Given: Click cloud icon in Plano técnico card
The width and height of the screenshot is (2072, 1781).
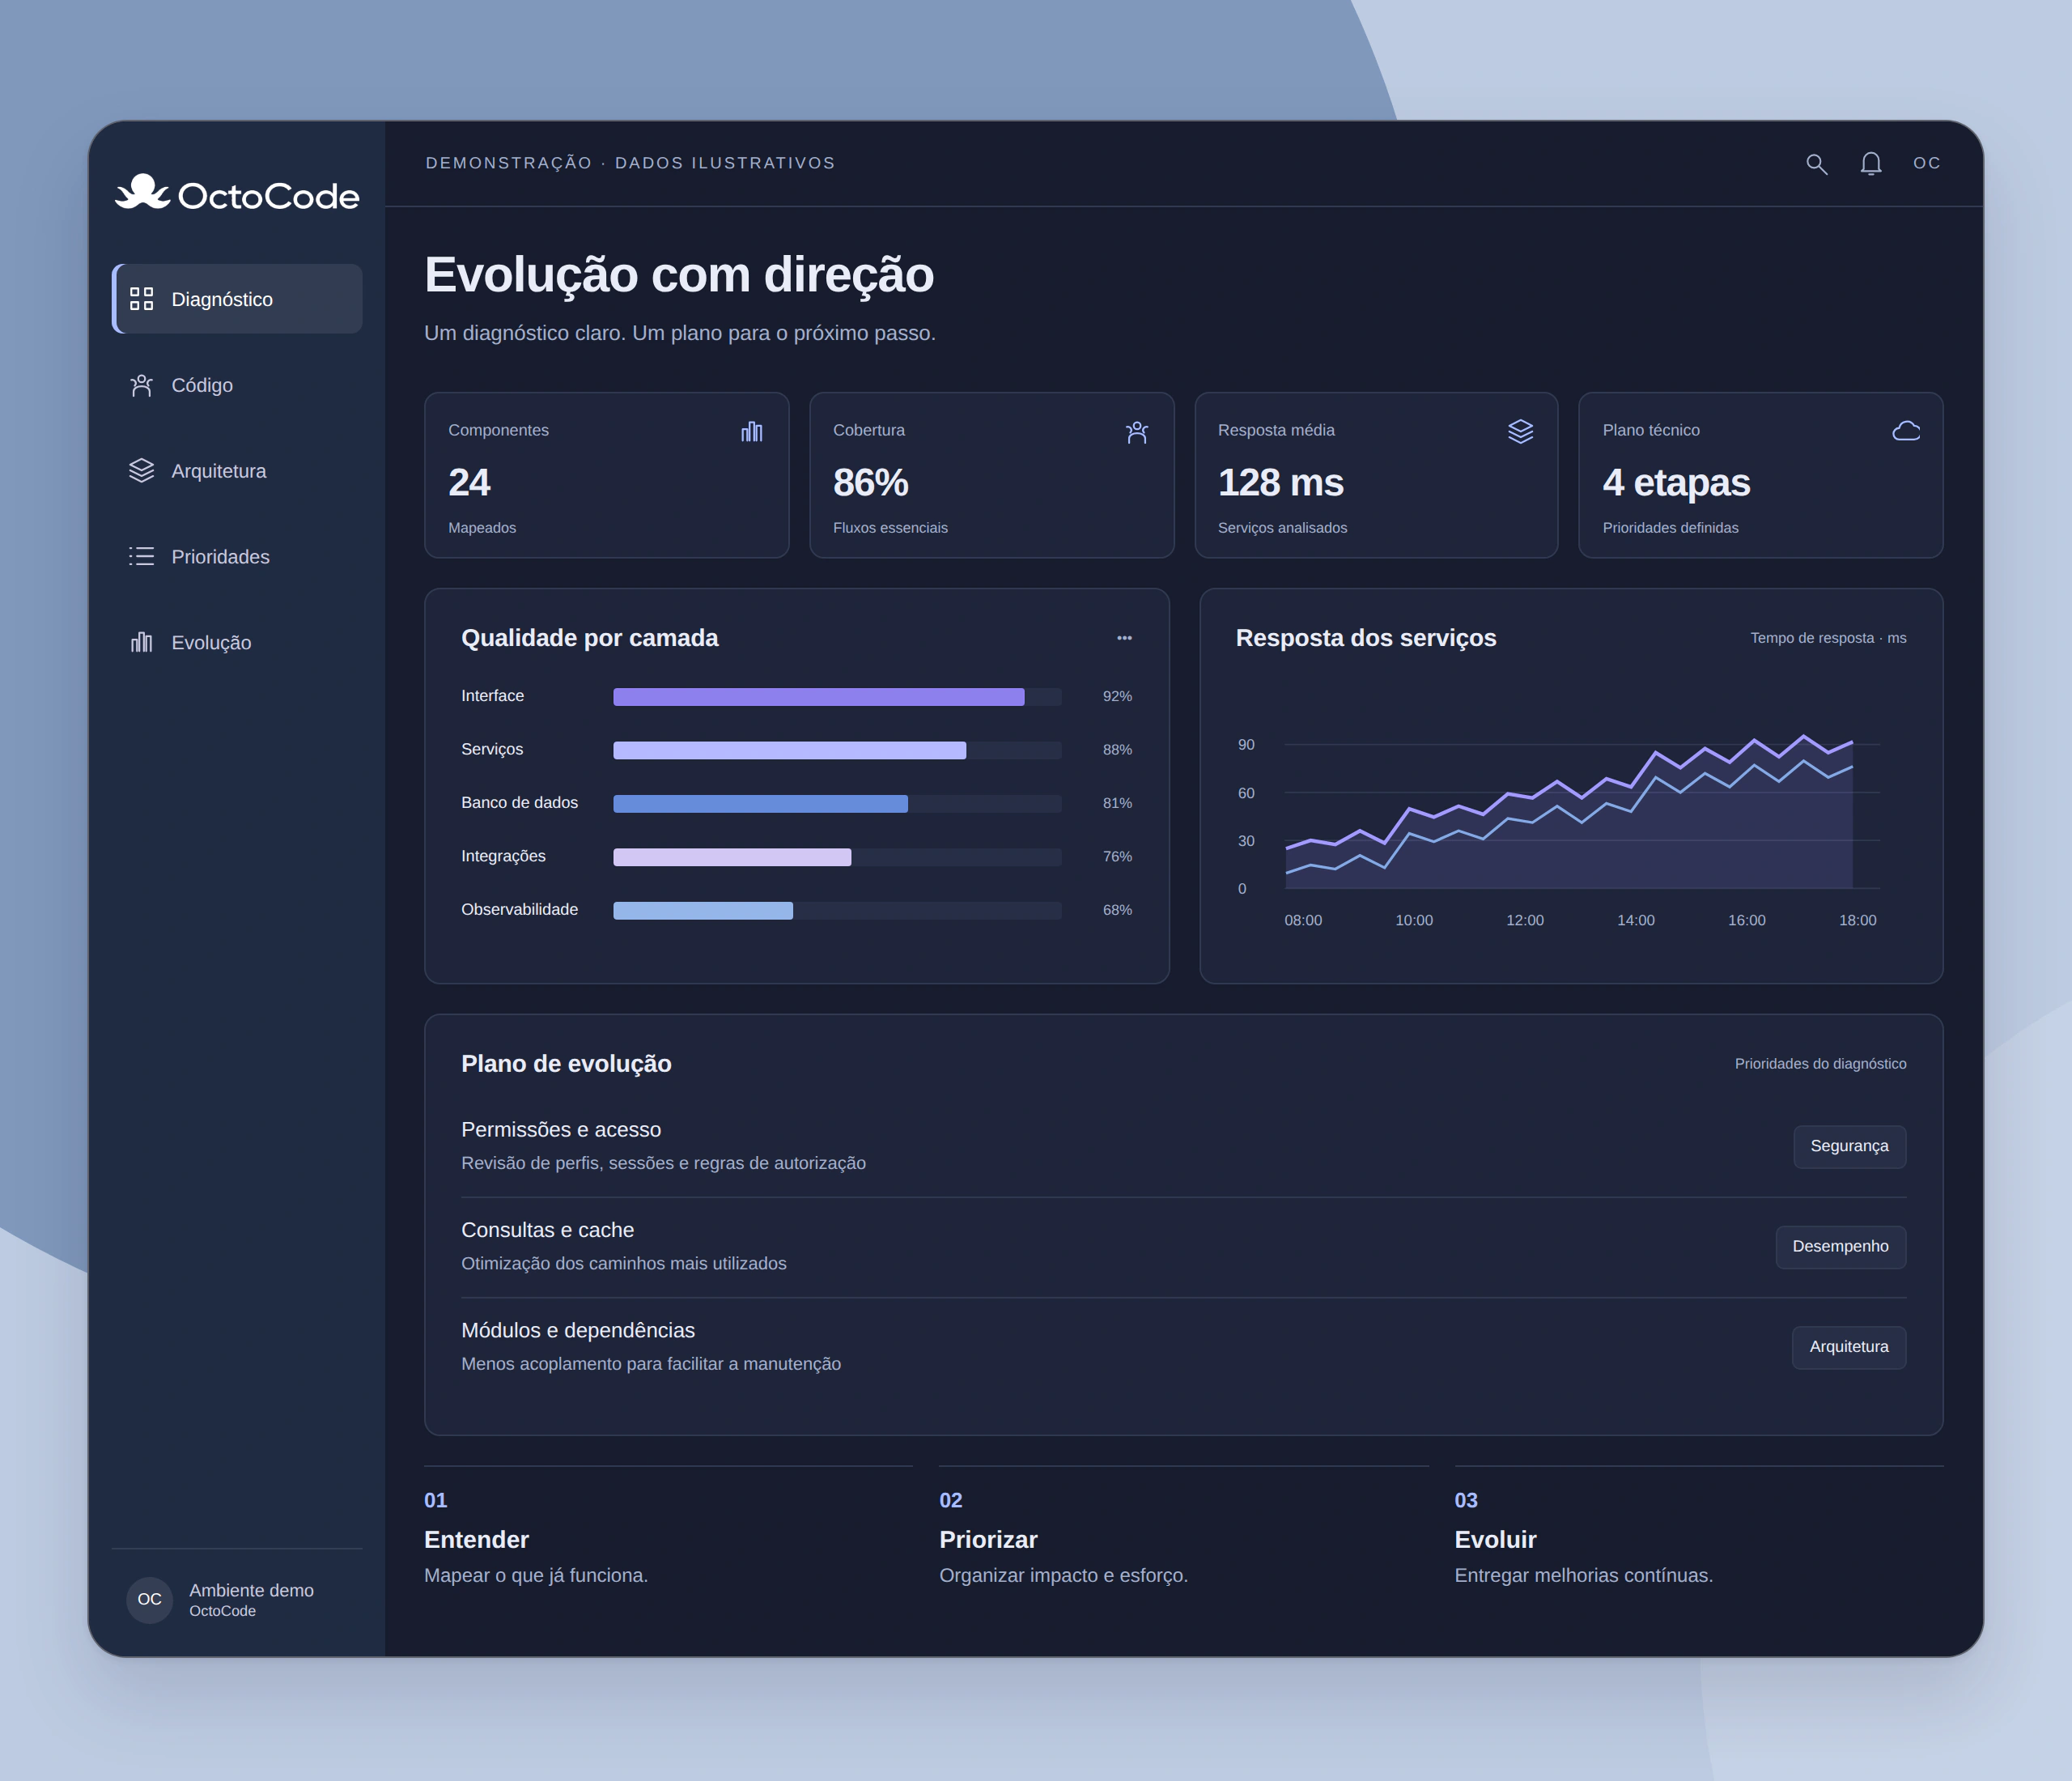Looking at the screenshot, I should 1906,431.
